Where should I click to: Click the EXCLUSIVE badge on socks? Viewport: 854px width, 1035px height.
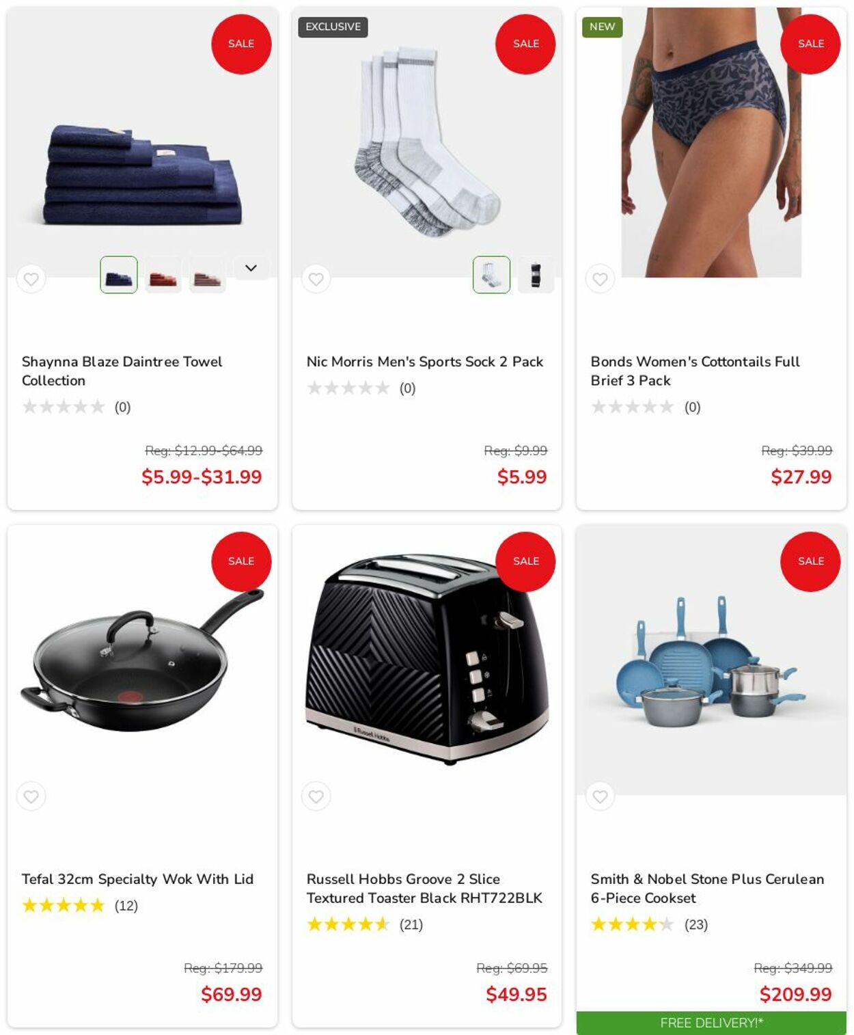333,27
